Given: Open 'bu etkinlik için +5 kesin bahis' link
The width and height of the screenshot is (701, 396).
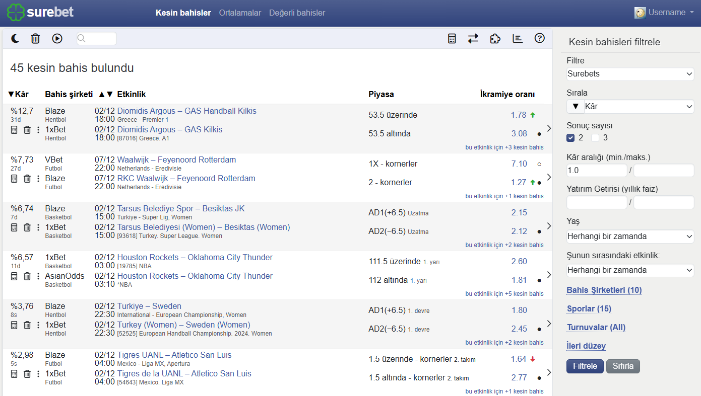Looking at the screenshot, I should coord(504,294).
